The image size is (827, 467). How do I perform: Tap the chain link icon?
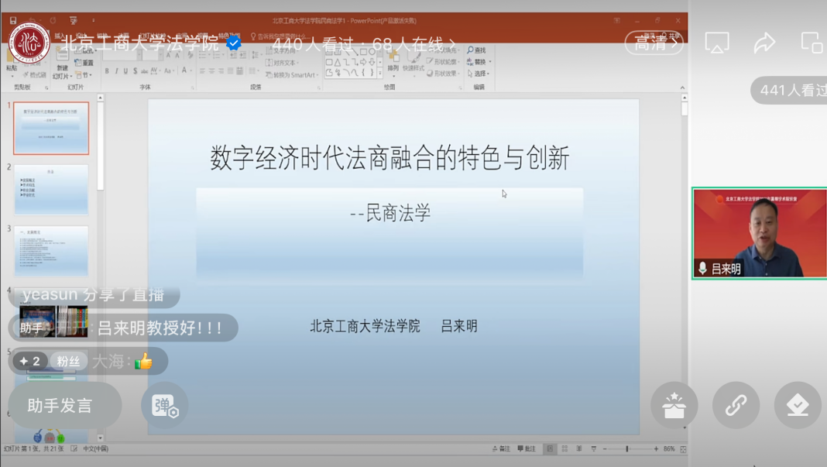(736, 405)
